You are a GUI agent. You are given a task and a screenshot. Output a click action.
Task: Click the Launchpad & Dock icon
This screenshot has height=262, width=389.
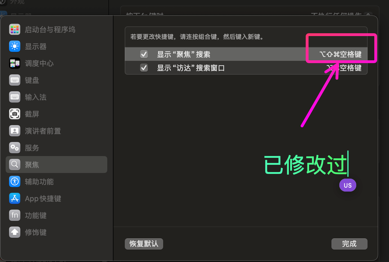click(x=15, y=30)
